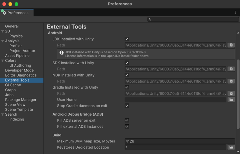Click the preferences search field
The image size is (240, 154).
pos(193,19)
